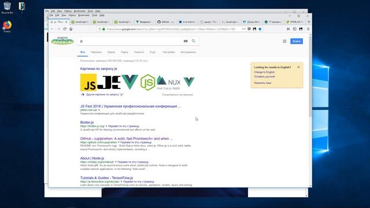Expand the arrow next to github.com/cujojs/when URL
Image resolution: width=370 pixels, height=208 pixels.
[119, 143]
